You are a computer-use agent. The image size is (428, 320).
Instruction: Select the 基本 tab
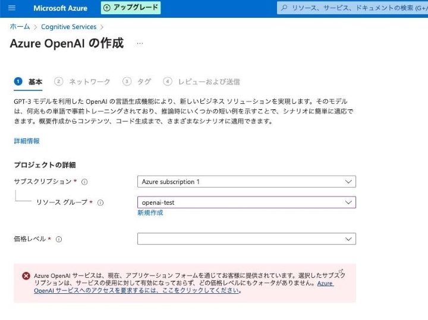pos(34,82)
